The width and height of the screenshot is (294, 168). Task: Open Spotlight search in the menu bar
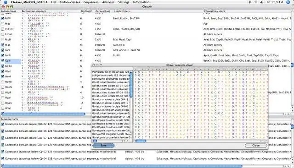pos(288,2)
